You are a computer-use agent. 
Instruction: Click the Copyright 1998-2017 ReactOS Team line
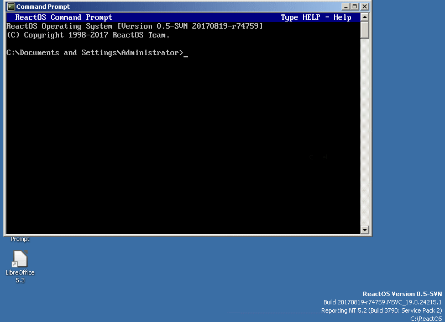tap(88, 35)
